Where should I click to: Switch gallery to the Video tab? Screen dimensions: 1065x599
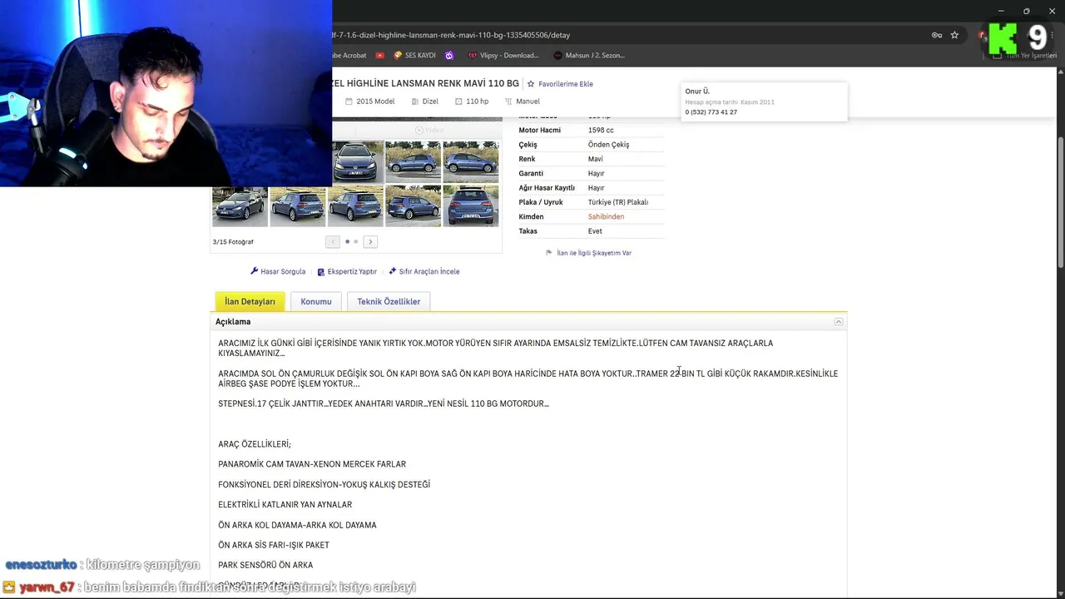(429, 131)
